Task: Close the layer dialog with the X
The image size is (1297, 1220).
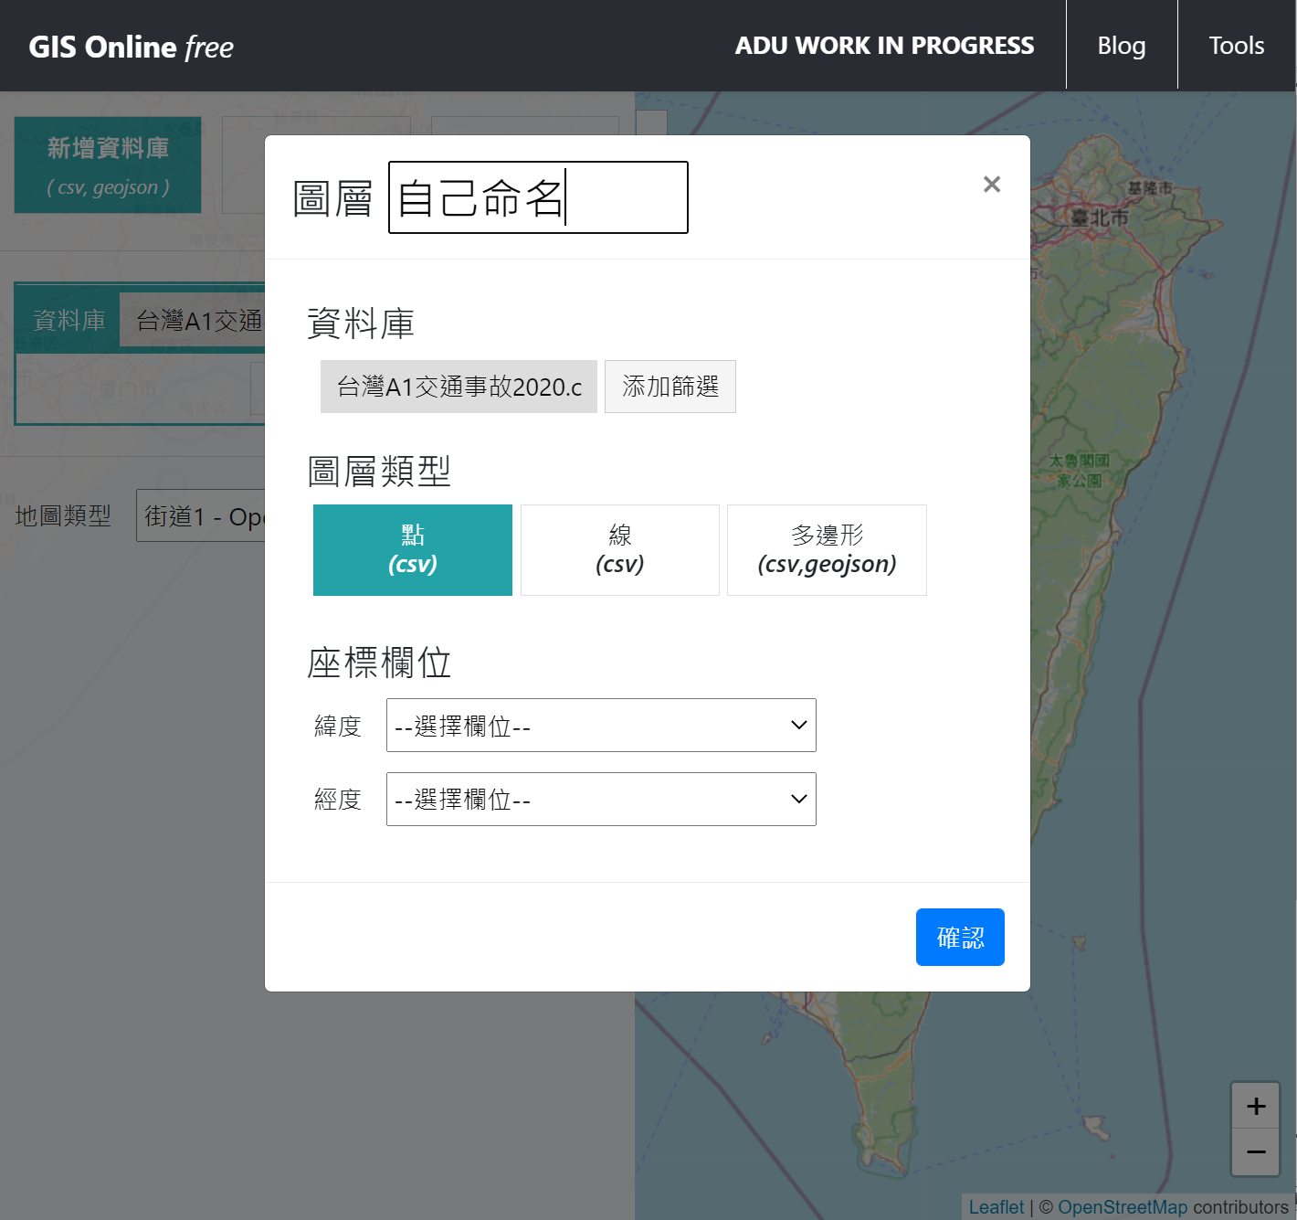Action: (x=992, y=185)
